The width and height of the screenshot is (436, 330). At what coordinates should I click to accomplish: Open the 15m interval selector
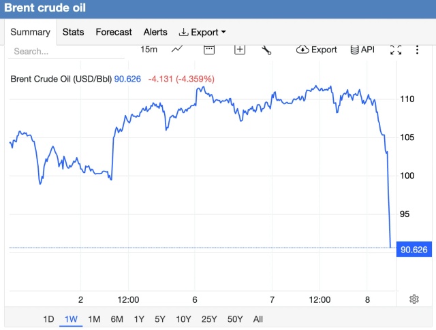coord(149,49)
